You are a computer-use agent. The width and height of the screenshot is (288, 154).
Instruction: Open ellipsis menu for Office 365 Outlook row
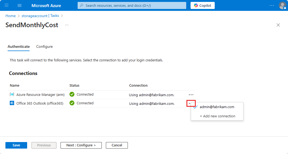pos(191,103)
